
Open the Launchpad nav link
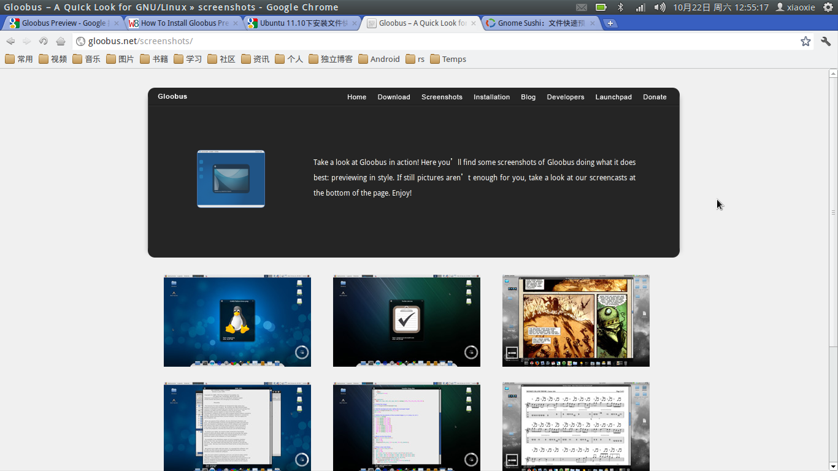[x=613, y=97]
